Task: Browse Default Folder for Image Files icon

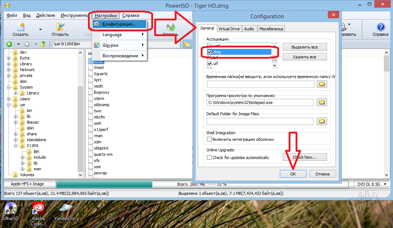Action: coord(322,121)
